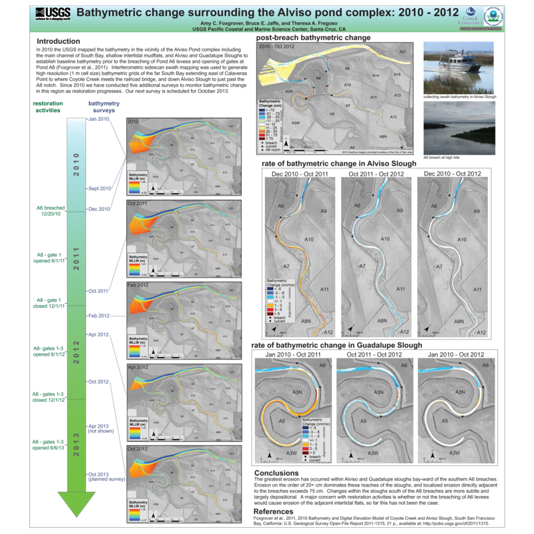Click the EPA seal logo
Screen dimensions: 534x534
(493, 17)
